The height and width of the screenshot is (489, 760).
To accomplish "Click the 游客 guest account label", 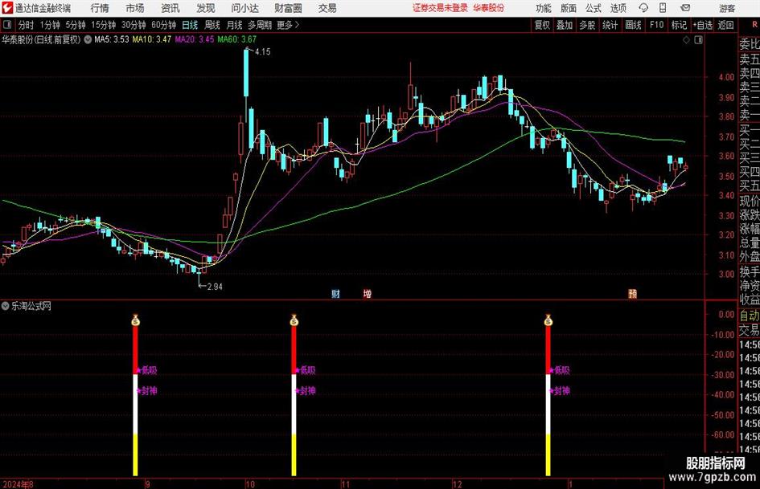I will [727, 8].
